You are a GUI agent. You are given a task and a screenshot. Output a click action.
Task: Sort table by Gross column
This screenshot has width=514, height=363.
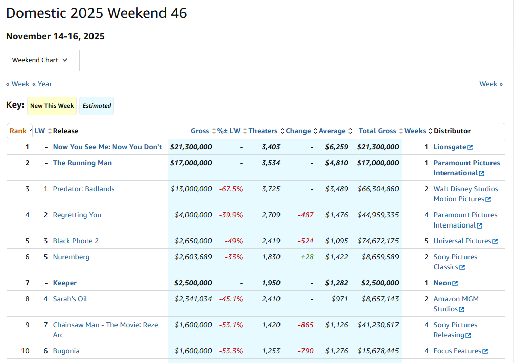pyautogui.click(x=200, y=131)
